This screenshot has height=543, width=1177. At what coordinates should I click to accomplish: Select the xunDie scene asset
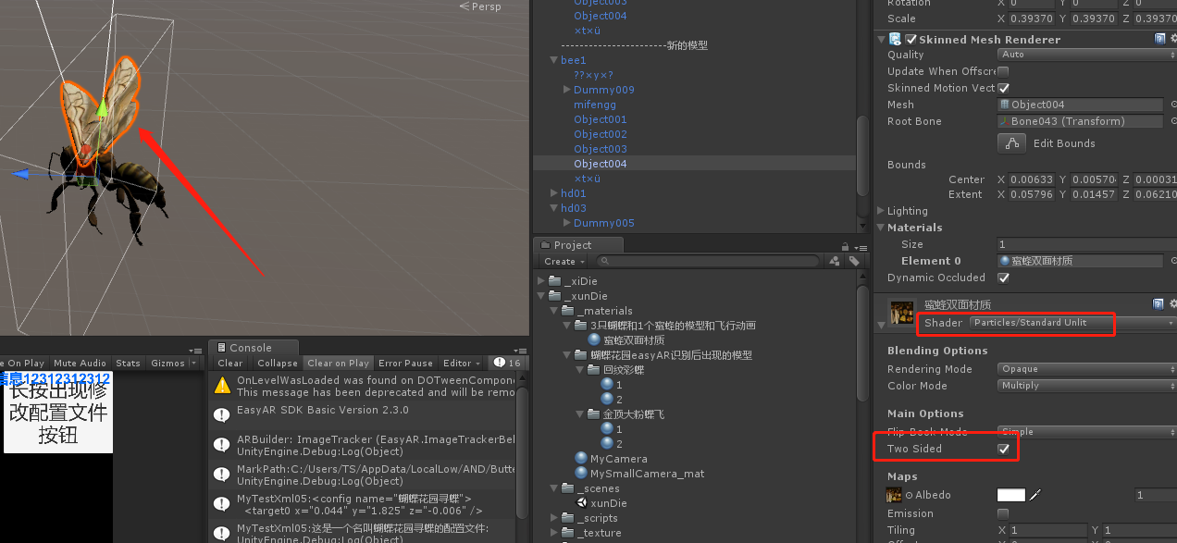pos(609,503)
